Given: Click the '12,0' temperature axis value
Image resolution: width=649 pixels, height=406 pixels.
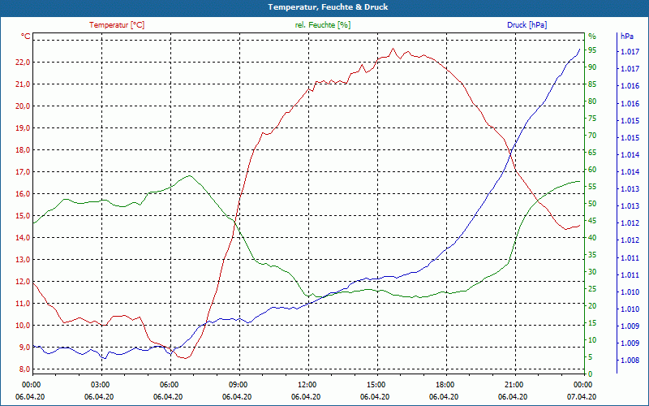Looking at the screenshot, I should [23, 282].
